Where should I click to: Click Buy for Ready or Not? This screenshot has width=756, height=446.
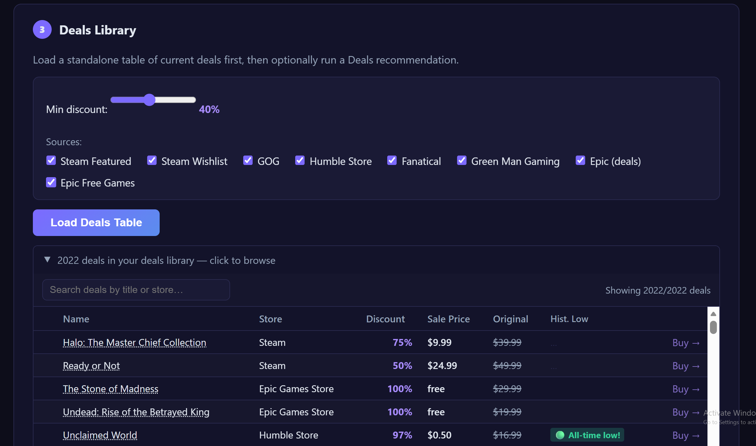(x=686, y=366)
